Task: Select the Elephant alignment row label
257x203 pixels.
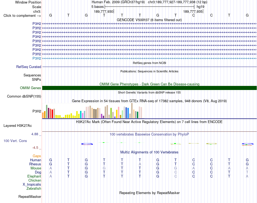Action: point(34,176)
